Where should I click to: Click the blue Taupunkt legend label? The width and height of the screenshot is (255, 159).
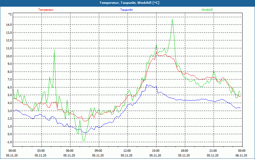(126, 10)
